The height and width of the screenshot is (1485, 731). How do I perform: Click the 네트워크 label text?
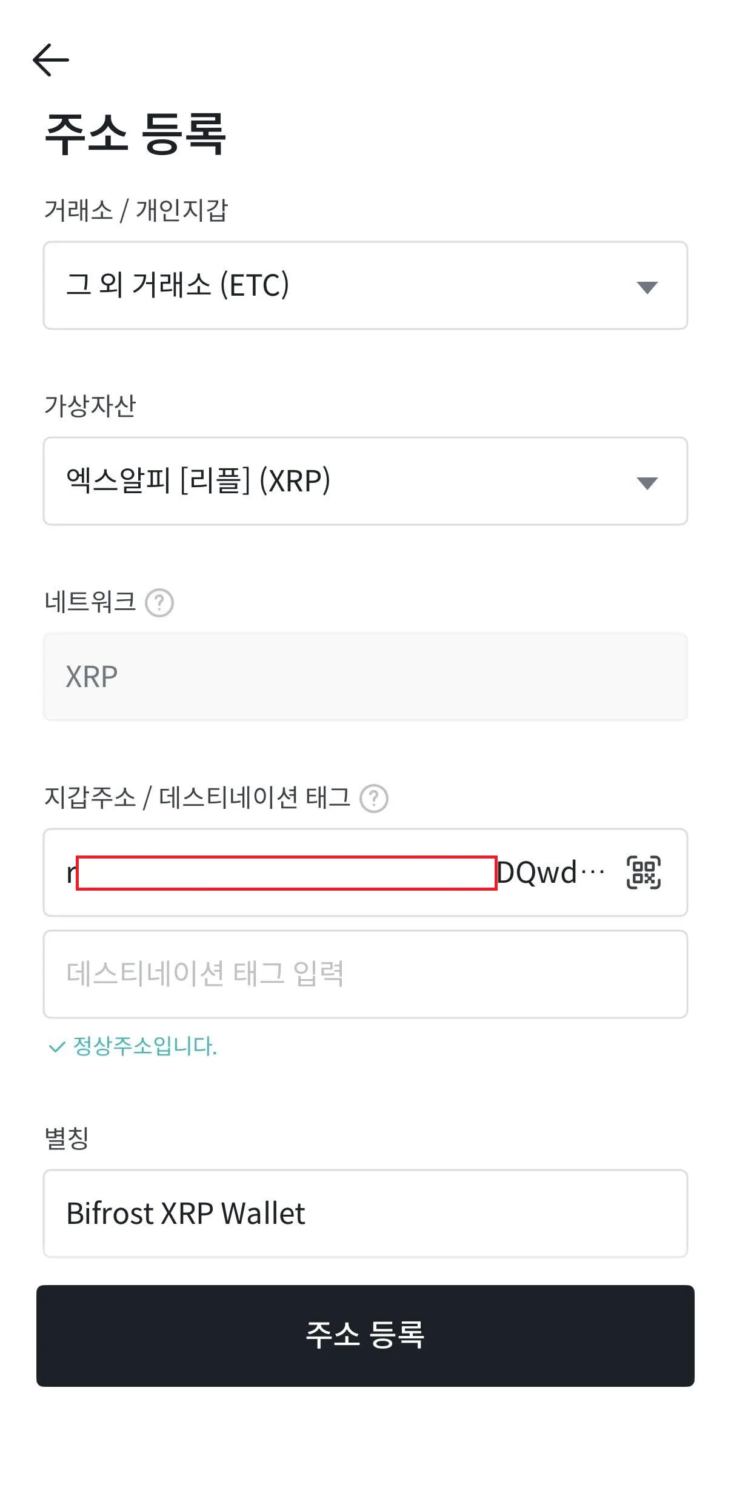[x=90, y=602]
